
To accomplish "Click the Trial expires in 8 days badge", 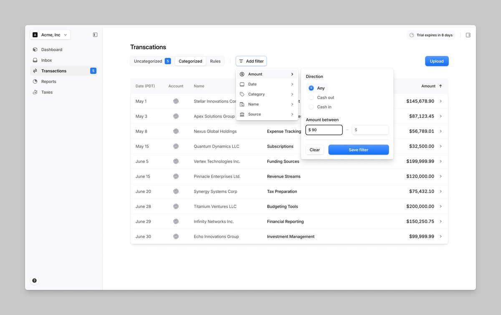I will (x=431, y=35).
